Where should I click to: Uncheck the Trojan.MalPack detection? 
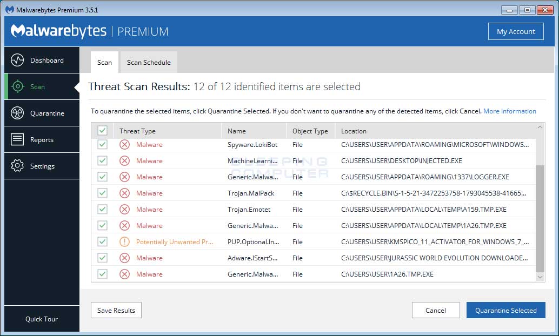[x=102, y=193]
